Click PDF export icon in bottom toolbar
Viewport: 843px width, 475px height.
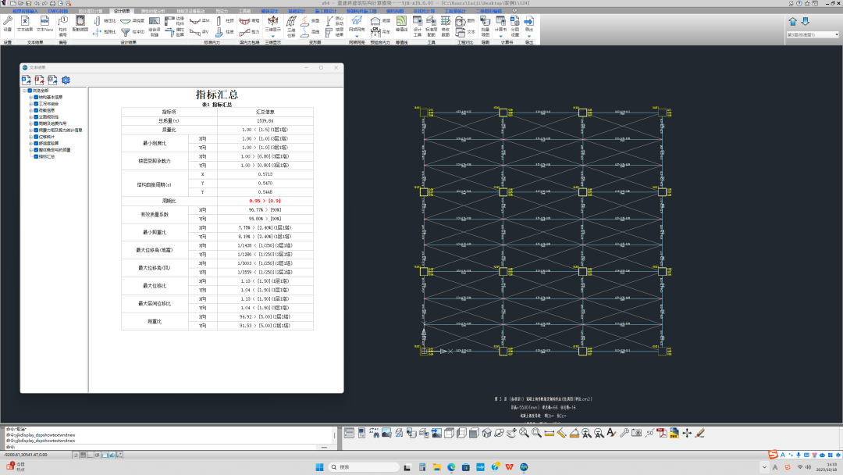point(662,433)
